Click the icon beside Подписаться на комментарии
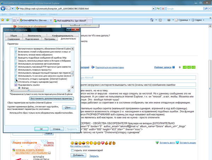 [x=93, y=67]
